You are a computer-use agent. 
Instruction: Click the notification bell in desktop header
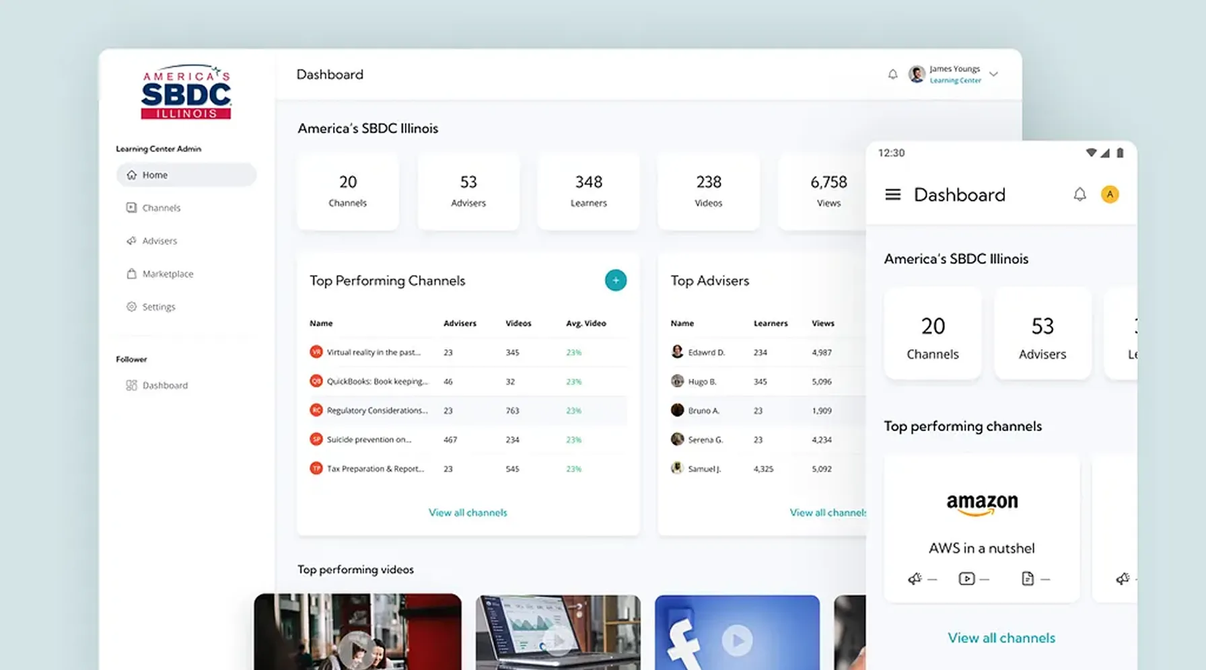pyautogui.click(x=892, y=74)
